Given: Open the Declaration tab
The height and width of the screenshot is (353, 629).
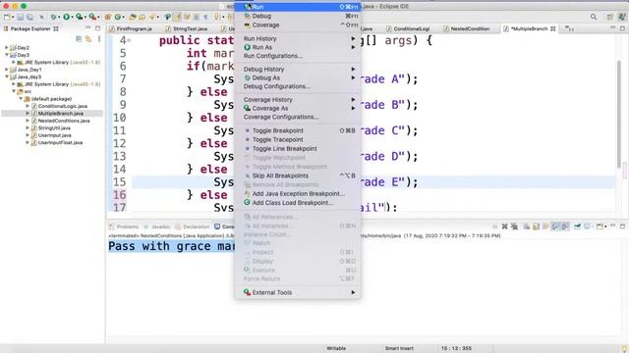Looking at the screenshot, I should [x=193, y=227].
